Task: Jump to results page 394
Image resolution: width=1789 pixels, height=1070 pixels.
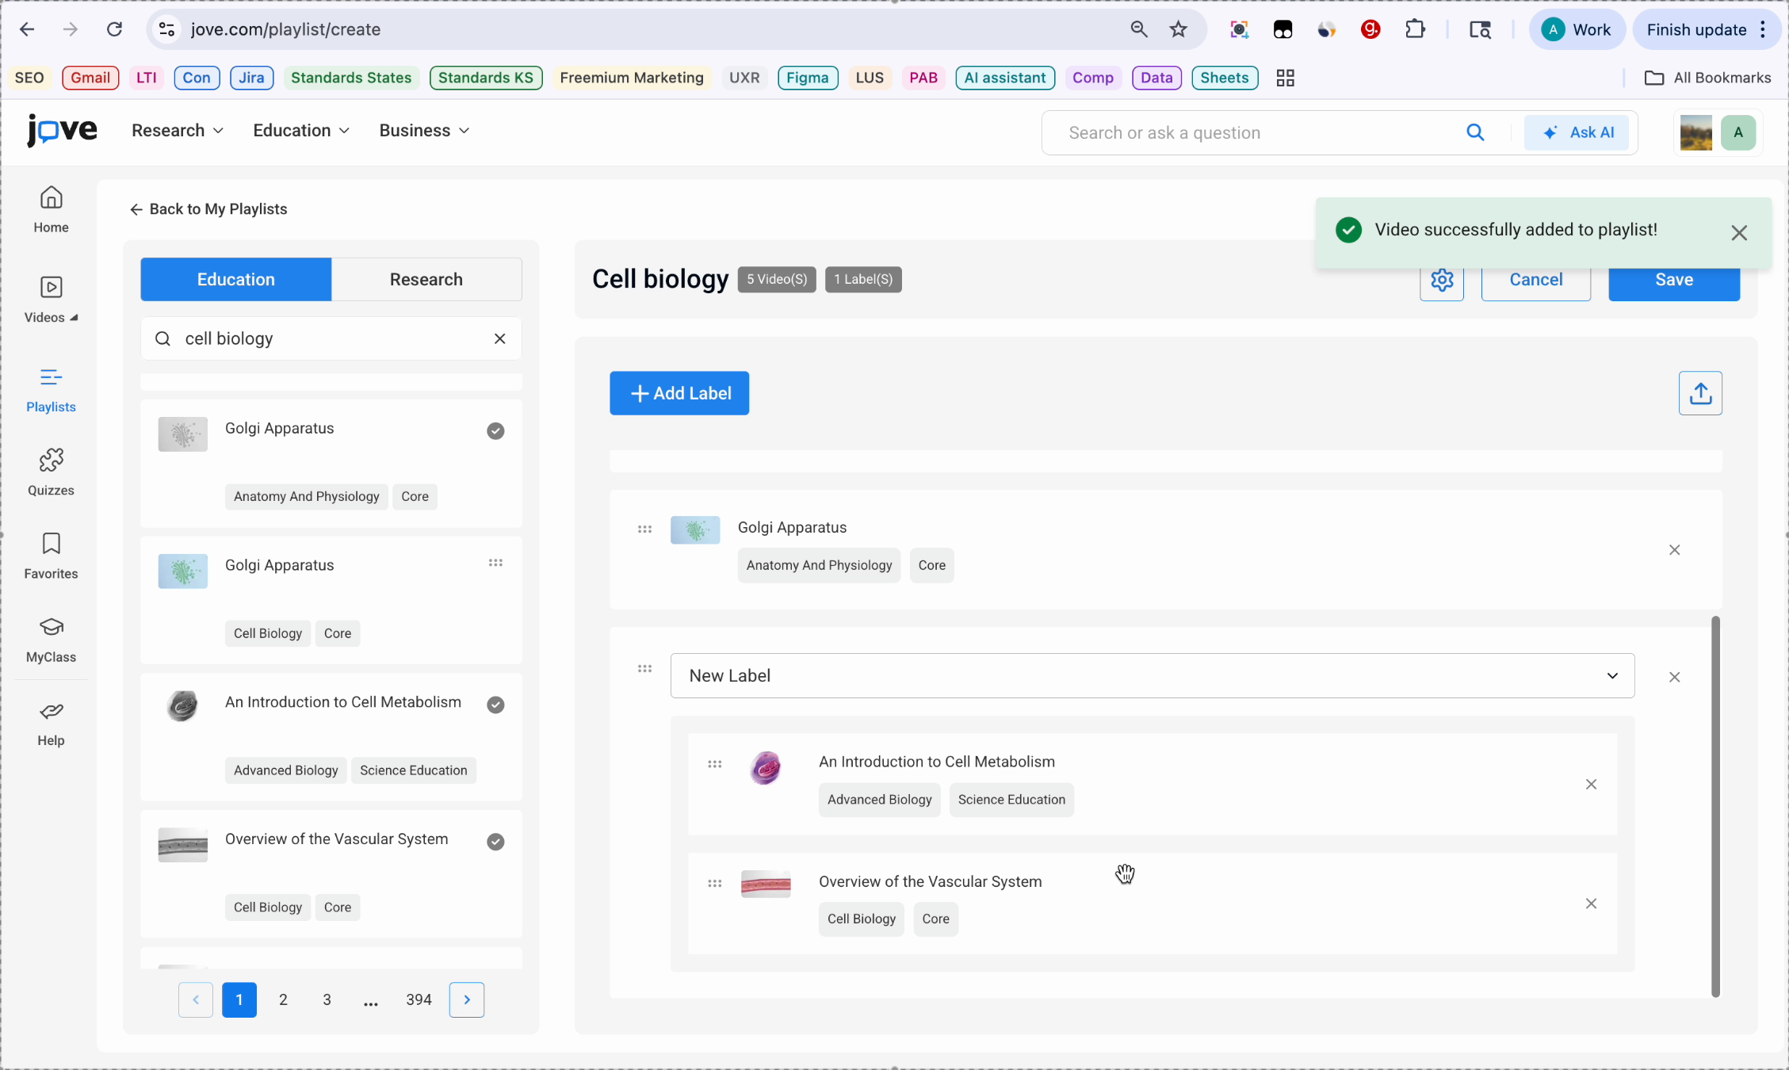Action: pyautogui.click(x=419, y=1000)
